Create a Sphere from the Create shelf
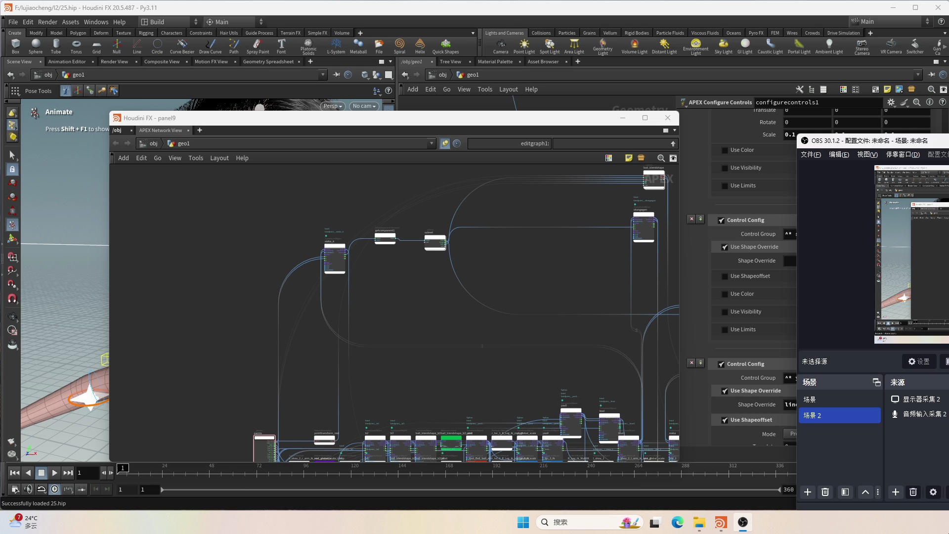 [35, 46]
